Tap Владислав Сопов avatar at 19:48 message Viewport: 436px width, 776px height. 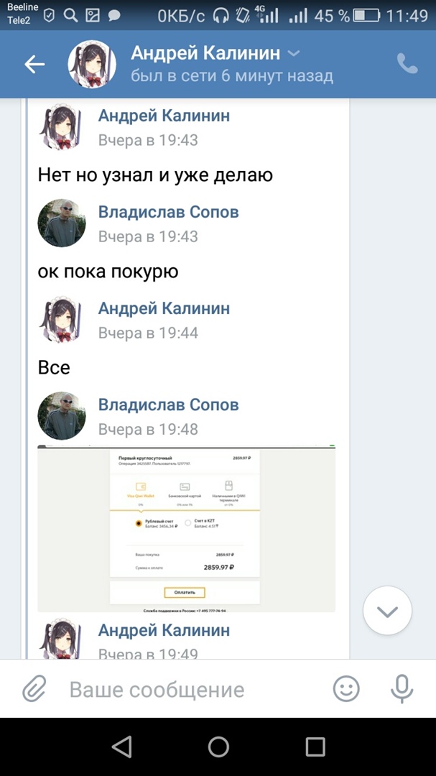pyautogui.click(x=61, y=416)
